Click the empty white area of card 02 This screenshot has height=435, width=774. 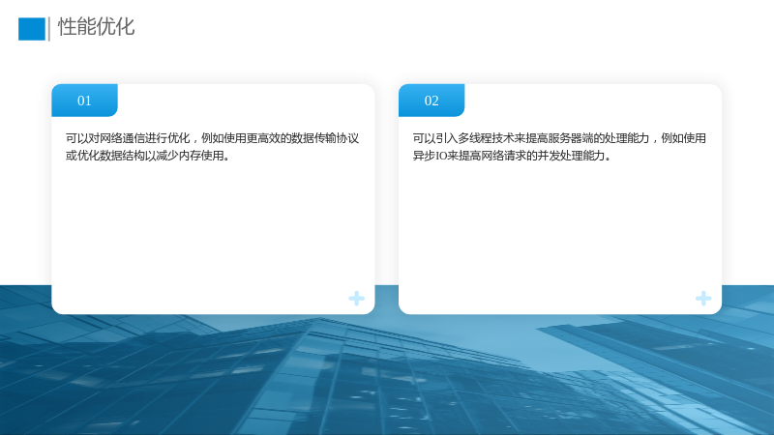[560, 227]
